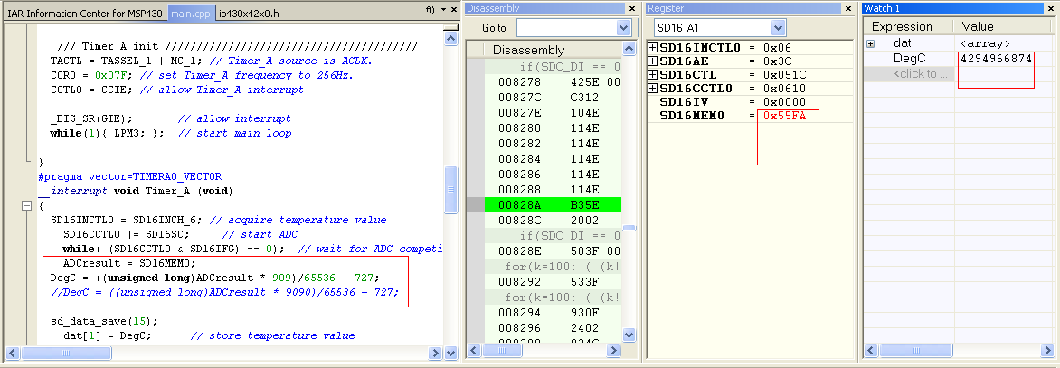The width and height of the screenshot is (1060, 368).
Task: Open the Disassembly Go to dropdown
Action: point(623,28)
